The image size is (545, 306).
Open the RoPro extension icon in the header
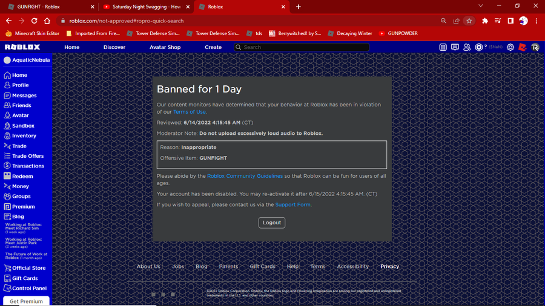pos(535,47)
